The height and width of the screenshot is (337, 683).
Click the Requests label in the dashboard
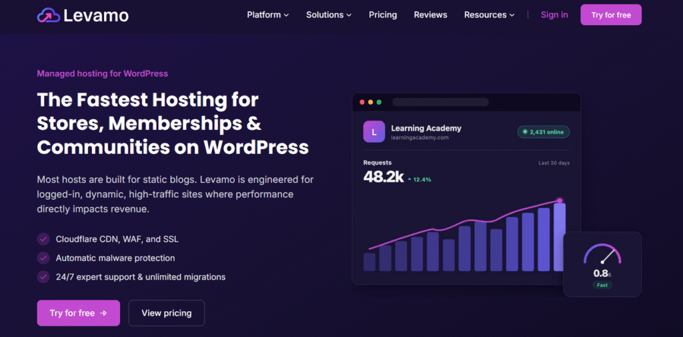pos(378,163)
